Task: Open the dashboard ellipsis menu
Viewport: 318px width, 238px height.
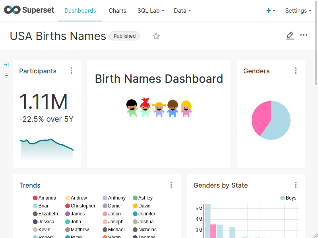Action: 304,36
